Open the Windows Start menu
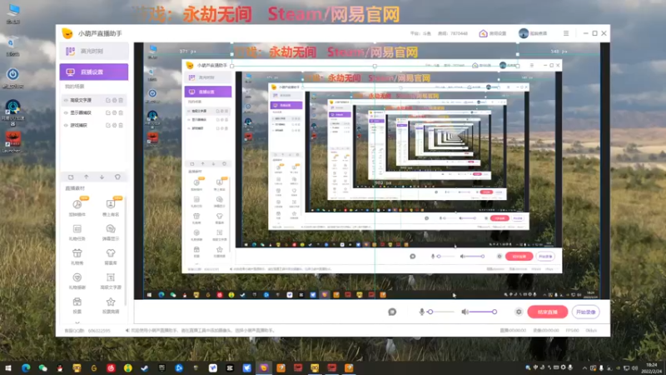This screenshot has height=375, width=666. tap(8, 368)
